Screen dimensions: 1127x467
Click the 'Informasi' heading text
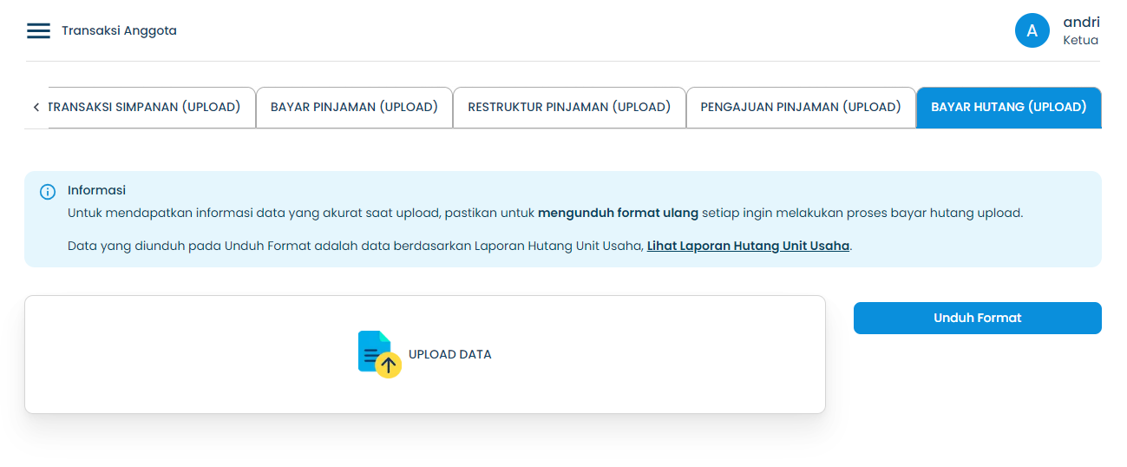pyautogui.click(x=96, y=190)
